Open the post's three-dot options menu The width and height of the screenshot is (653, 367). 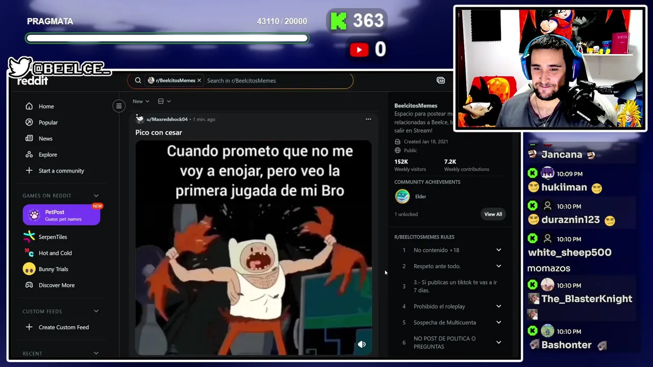368,119
